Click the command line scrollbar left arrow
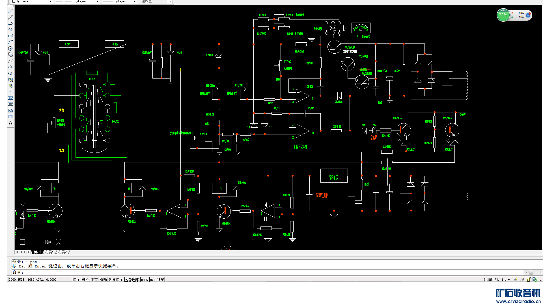This screenshot has height=305, width=543. coord(527,272)
